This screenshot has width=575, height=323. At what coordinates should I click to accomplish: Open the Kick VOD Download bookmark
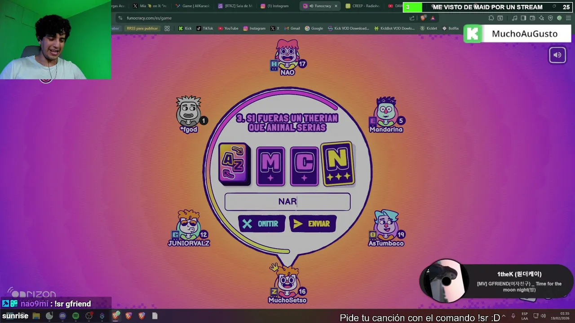coord(348,28)
